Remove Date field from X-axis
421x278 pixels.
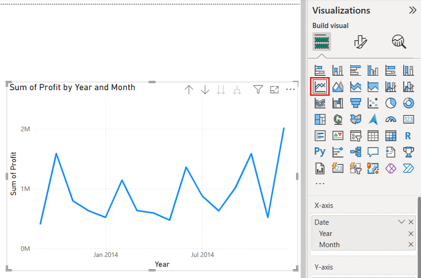click(411, 222)
